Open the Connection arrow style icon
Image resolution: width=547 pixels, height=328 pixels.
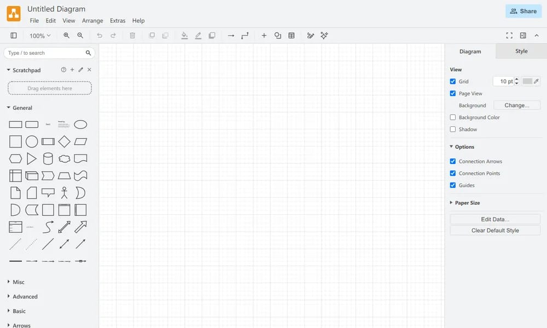click(231, 36)
